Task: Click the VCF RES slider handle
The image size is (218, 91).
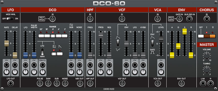Action: tap(109, 55)
